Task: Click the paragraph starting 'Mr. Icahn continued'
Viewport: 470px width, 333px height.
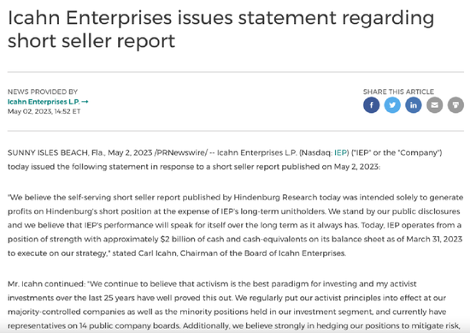Action: click(234, 305)
